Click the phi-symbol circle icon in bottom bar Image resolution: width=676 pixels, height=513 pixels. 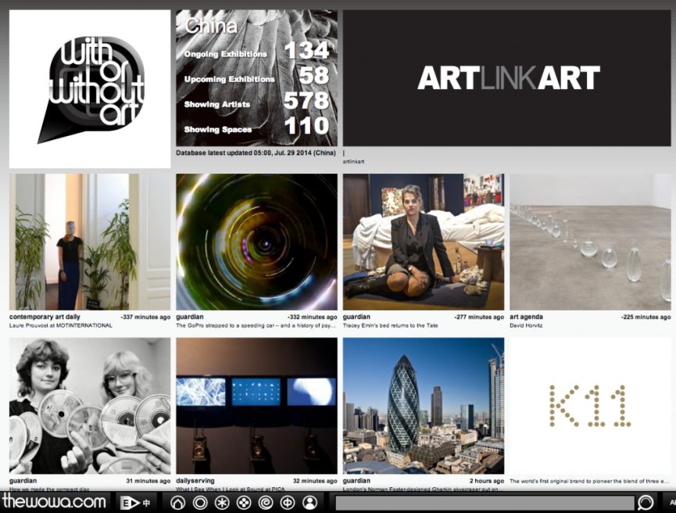click(x=288, y=503)
